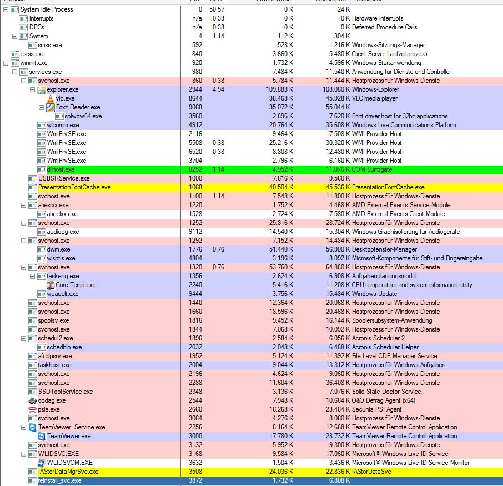This screenshot has width=503, height=486.
Task: Click the System Idle Process icon
Action: (x=14, y=9)
